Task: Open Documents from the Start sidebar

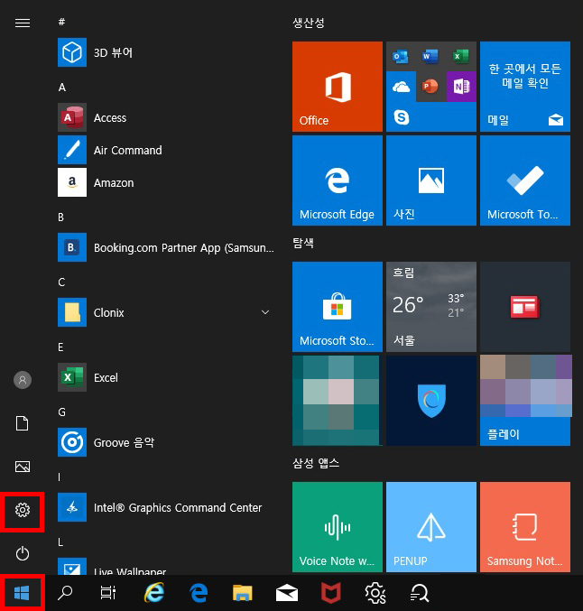Action: [x=23, y=423]
